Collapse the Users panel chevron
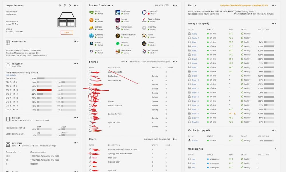The width and height of the screenshot is (286, 172). coord(176,139)
